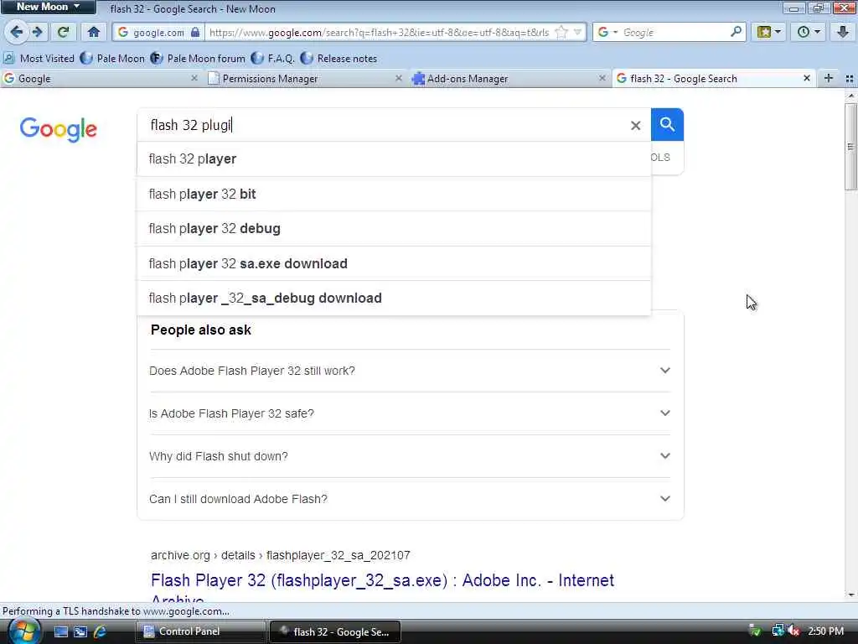Open the history clock toolbar button
This screenshot has width=858, height=644.
(x=809, y=33)
